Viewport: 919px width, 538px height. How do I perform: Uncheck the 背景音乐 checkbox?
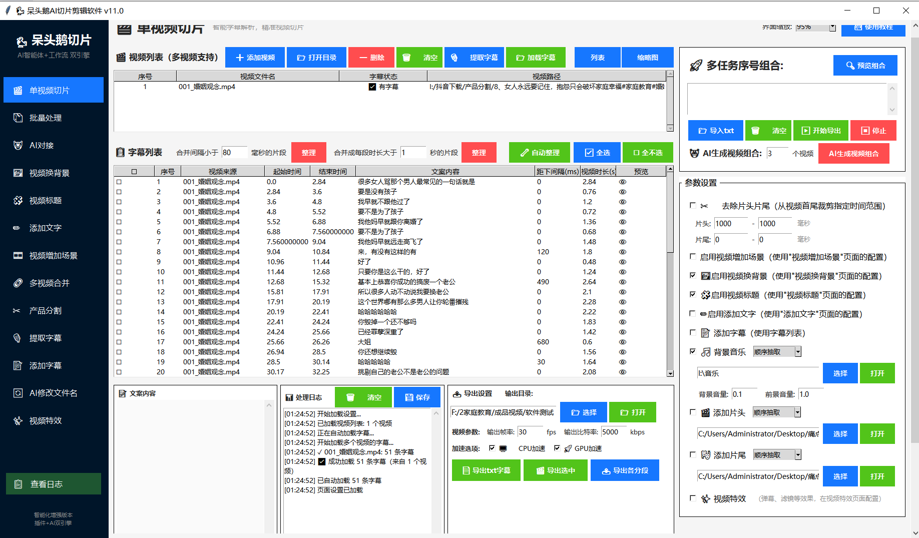coord(693,352)
